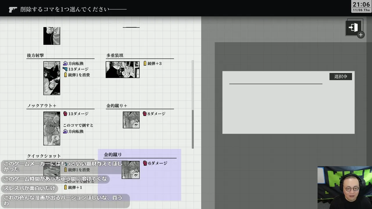The height and width of the screenshot is (209, 372).
Task: Click the bullet icon next to 銃弾+1
Action: 65,188
